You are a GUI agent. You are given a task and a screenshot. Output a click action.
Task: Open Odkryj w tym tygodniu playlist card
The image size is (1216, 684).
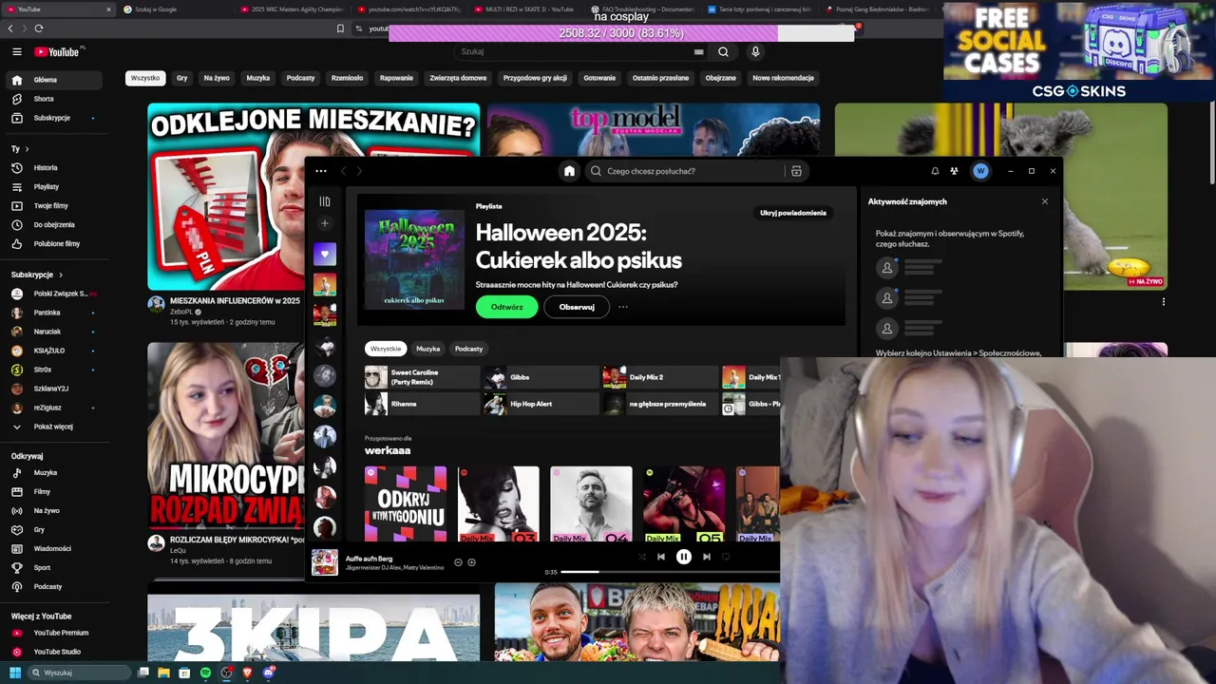[406, 504]
